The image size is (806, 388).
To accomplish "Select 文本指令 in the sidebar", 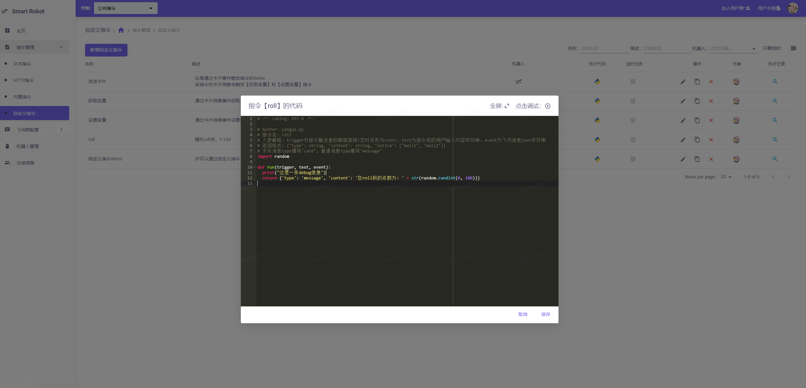I will [22, 64].
